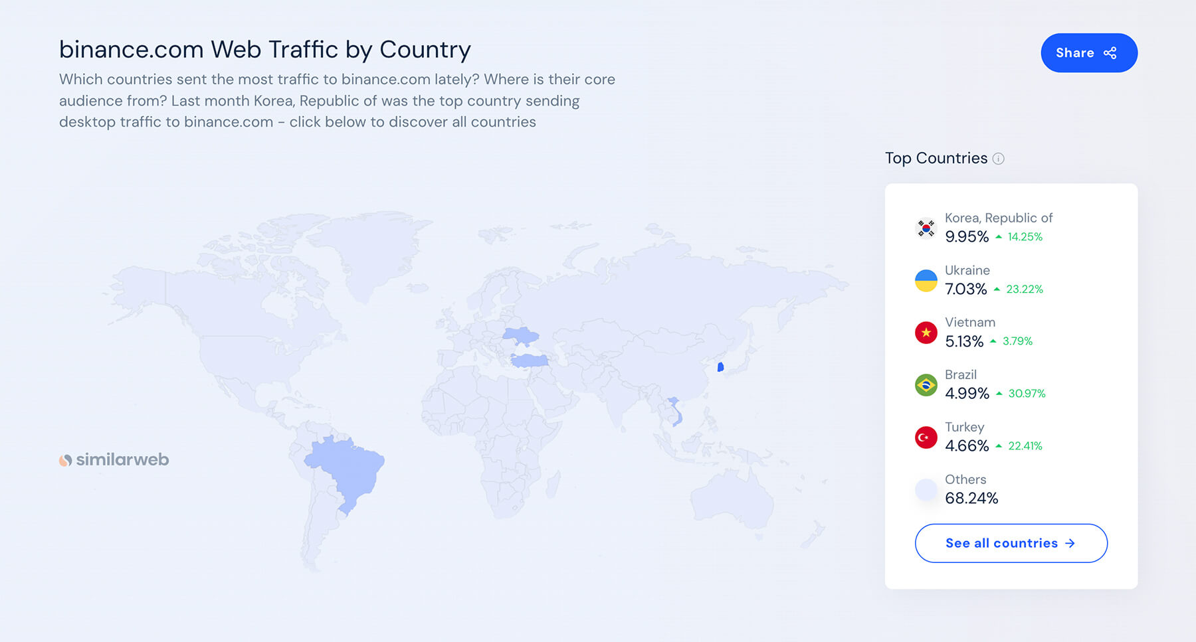Click the Ukraine 23.22% growth indicator
The width and height of the screenshot is (1196, 642).
(1019, 289)
